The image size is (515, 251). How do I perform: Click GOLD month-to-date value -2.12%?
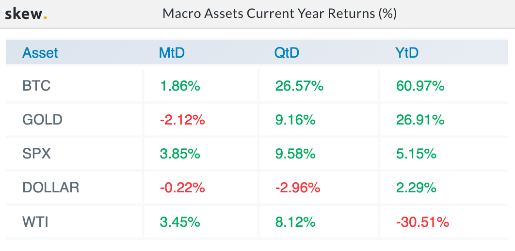pos(182,120)
